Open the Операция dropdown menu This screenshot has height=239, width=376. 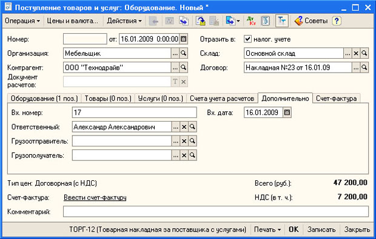click(x=22, y=21)
